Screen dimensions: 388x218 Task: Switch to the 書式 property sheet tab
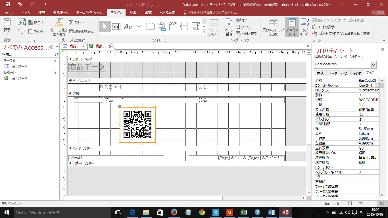point(320,73)
